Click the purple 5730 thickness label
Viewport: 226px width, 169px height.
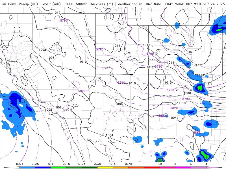point(158,67)
